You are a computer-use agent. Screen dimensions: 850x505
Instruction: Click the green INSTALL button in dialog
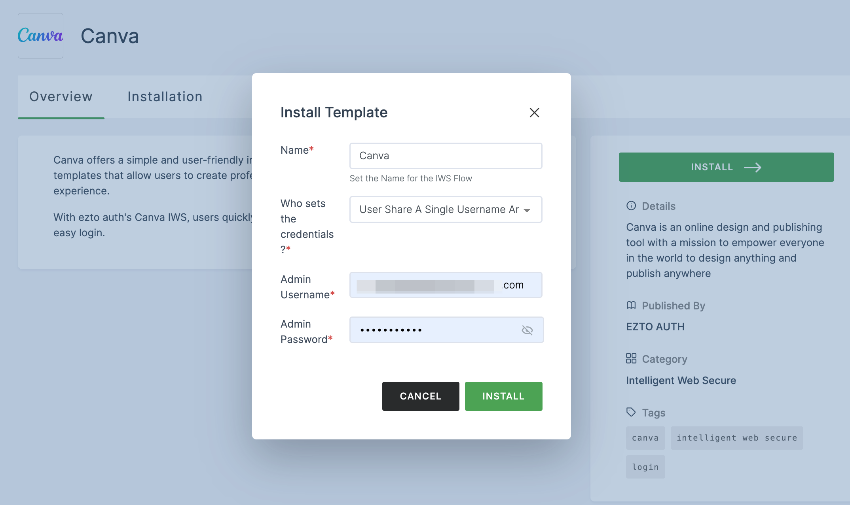tap(503, 396)
